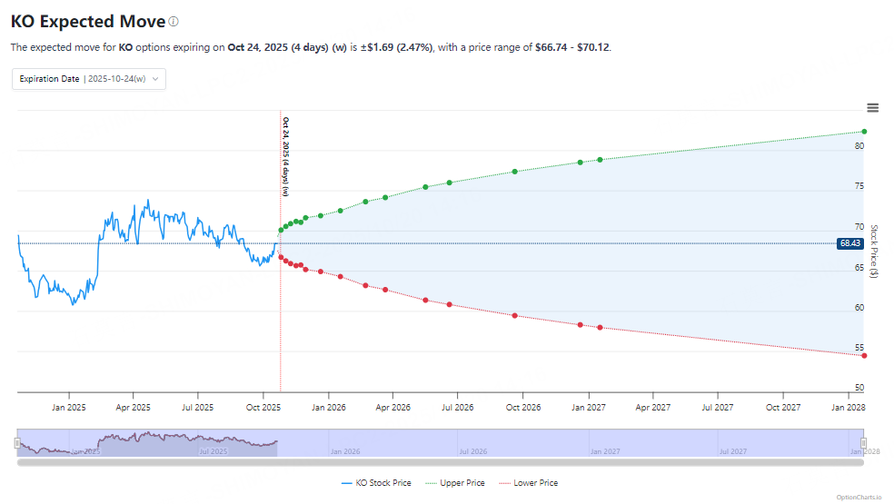Screen dimensions: 894x504
Task: Click the last green upper price point
Action: pos(864,132)
